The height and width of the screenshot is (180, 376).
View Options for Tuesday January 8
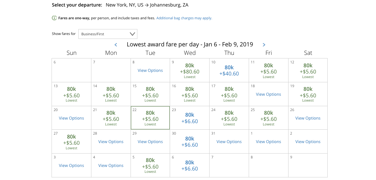tap(150, 71)
